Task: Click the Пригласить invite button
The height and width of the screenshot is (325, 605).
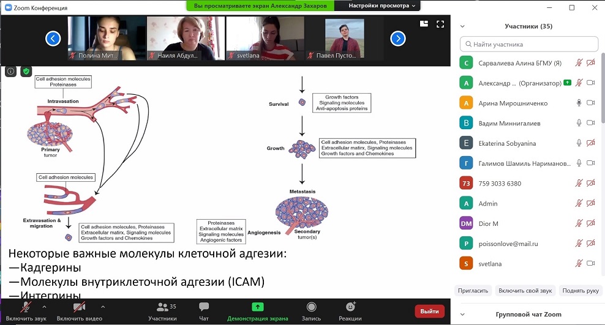Action: pos(473,291)
